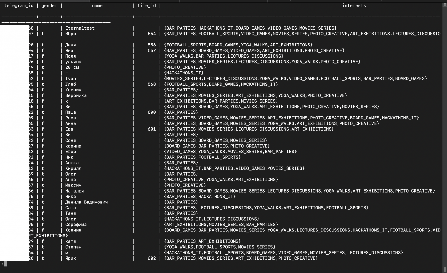Select the name Ника

70,197
